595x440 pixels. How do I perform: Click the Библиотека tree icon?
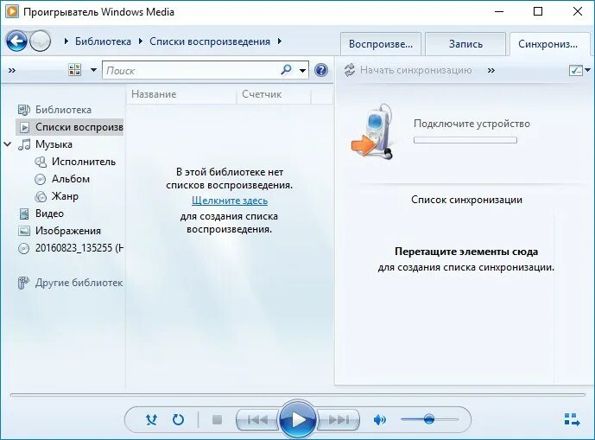pyautogui.click(x=24, y=110)
